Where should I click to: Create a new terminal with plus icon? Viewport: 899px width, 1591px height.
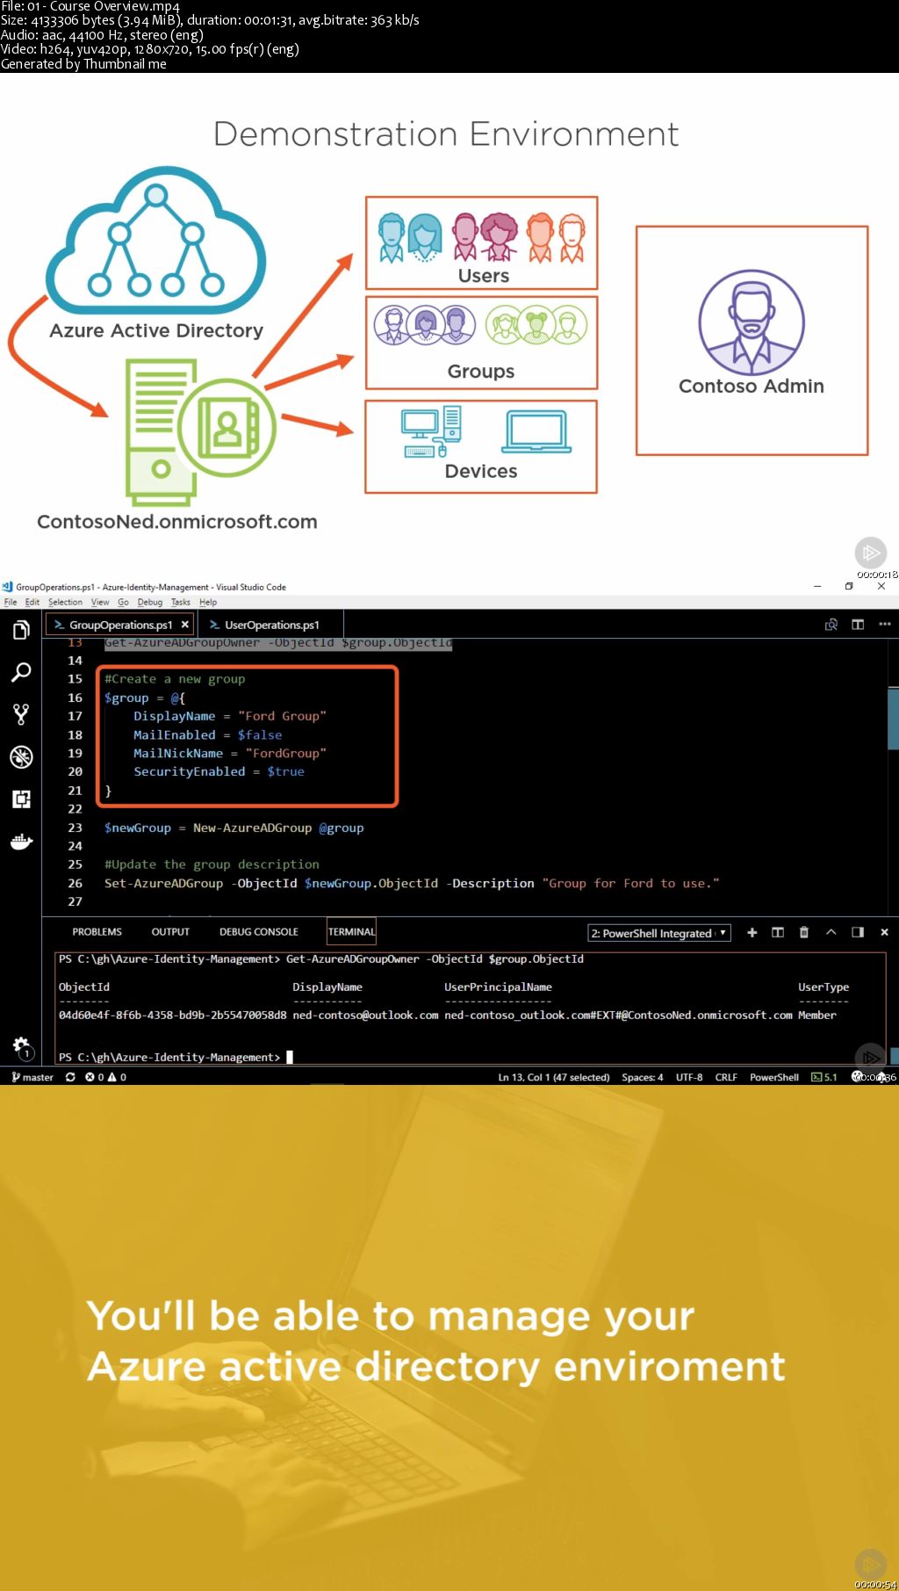tap(752, 932)
